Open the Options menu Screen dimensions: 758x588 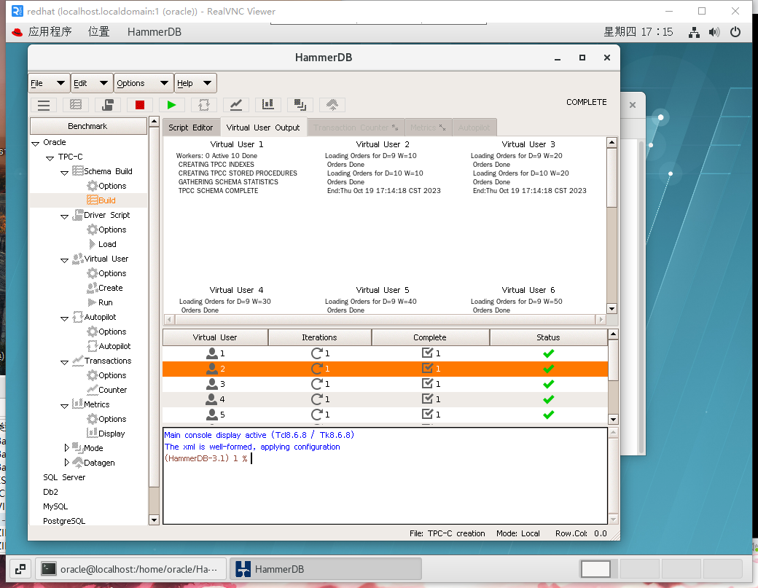tap(143, 83)
